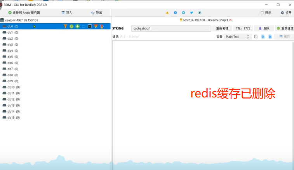Open database db3
This screenshot has width=294, height=170.
[x=13, y=45]
